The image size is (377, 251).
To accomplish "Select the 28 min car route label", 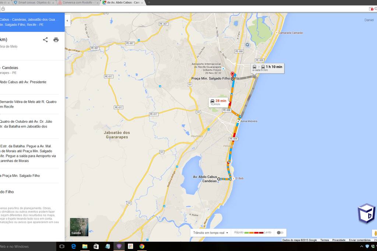I will 218,102.
